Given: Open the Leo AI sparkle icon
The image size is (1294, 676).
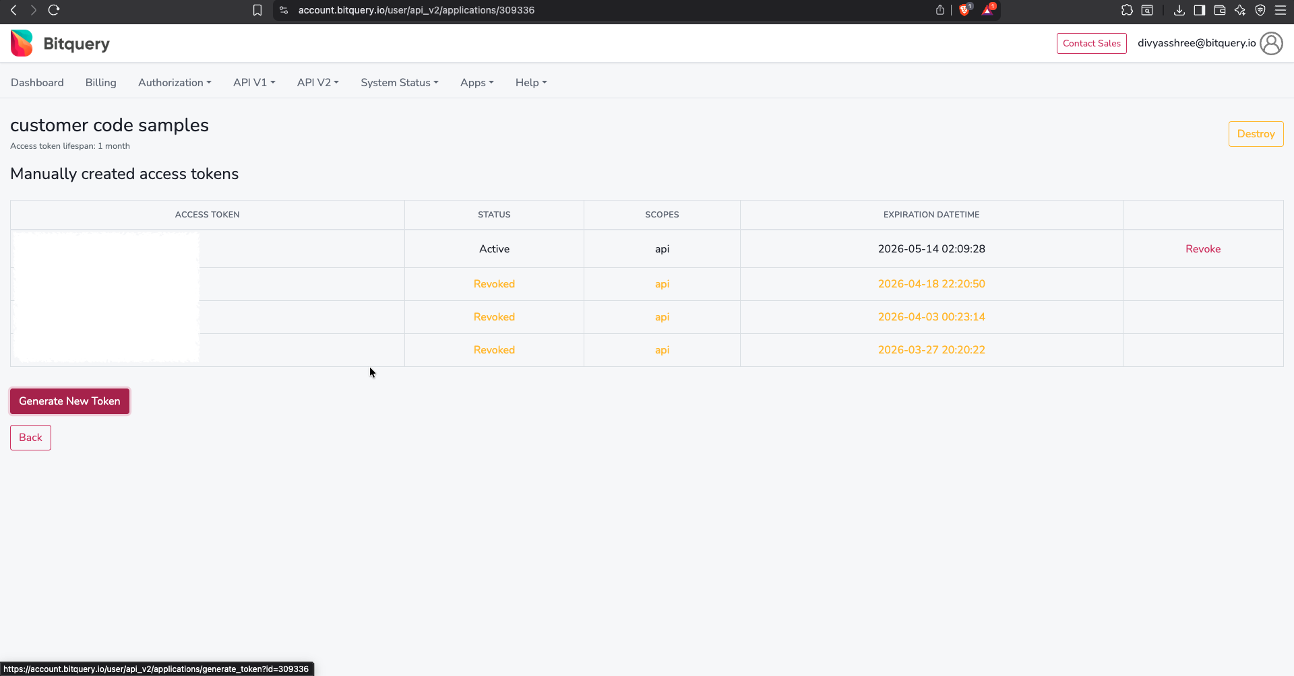Looking at the screenshot, I should point(1240,10).
